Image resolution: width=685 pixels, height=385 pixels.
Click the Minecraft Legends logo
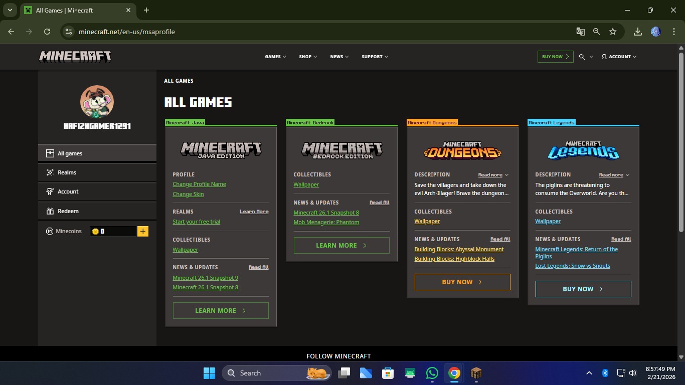click(x=583, y=150)
